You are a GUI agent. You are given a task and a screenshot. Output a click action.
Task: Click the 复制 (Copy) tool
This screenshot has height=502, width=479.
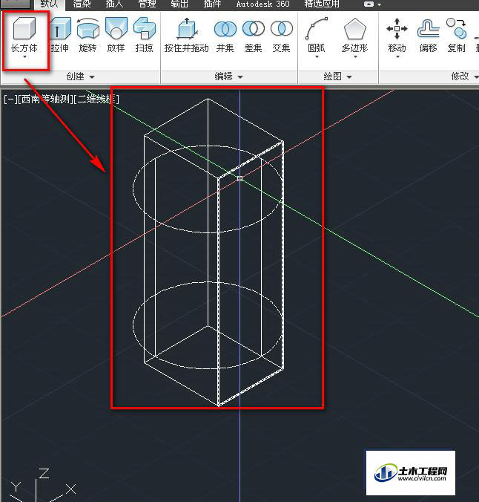(x=456, y=35)
